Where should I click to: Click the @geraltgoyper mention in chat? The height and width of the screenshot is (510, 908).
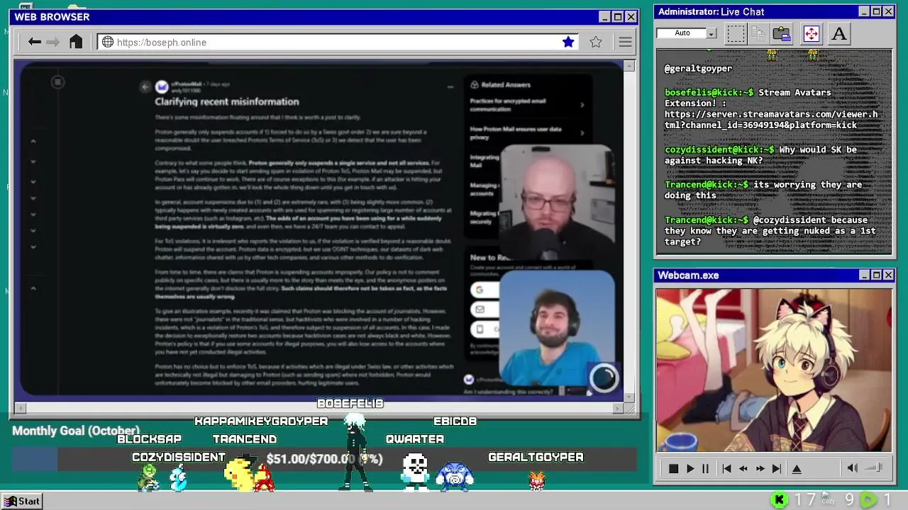(x=698, y=68)
